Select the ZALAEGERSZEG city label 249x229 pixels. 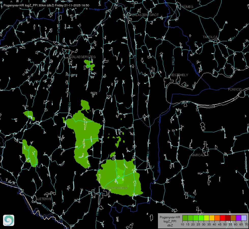[x=83, y=57]
